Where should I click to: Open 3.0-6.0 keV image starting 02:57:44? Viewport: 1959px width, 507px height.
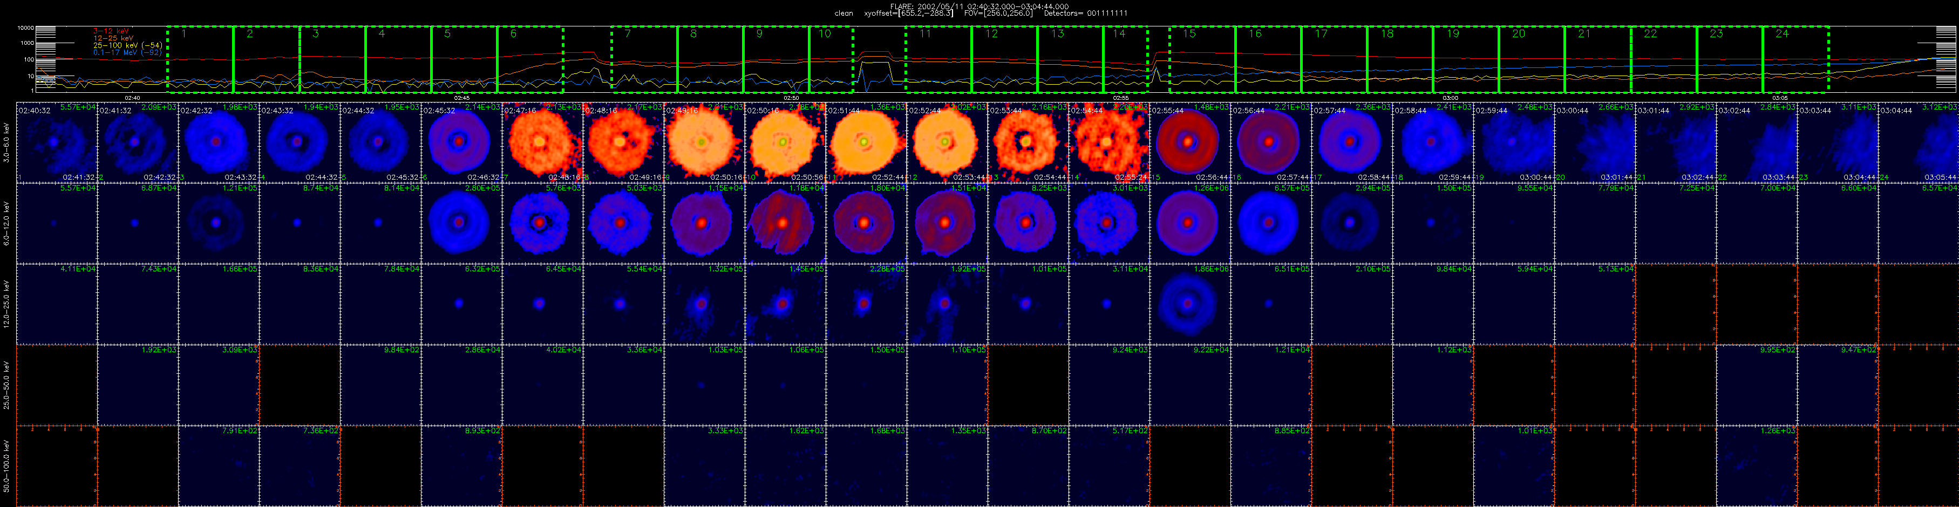1352,142
